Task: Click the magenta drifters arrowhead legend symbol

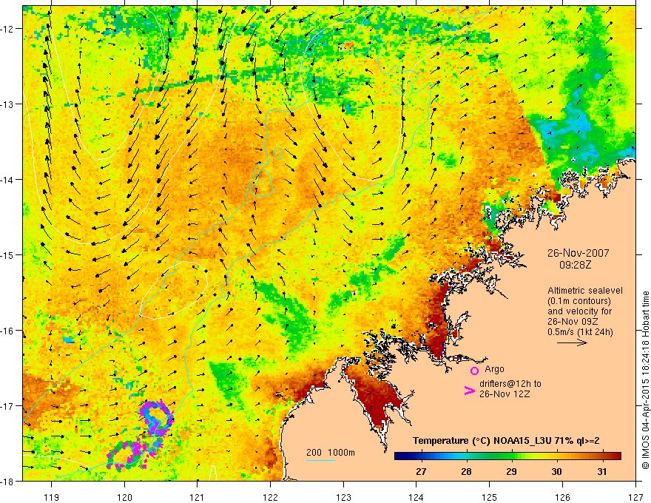Action: 470,391
